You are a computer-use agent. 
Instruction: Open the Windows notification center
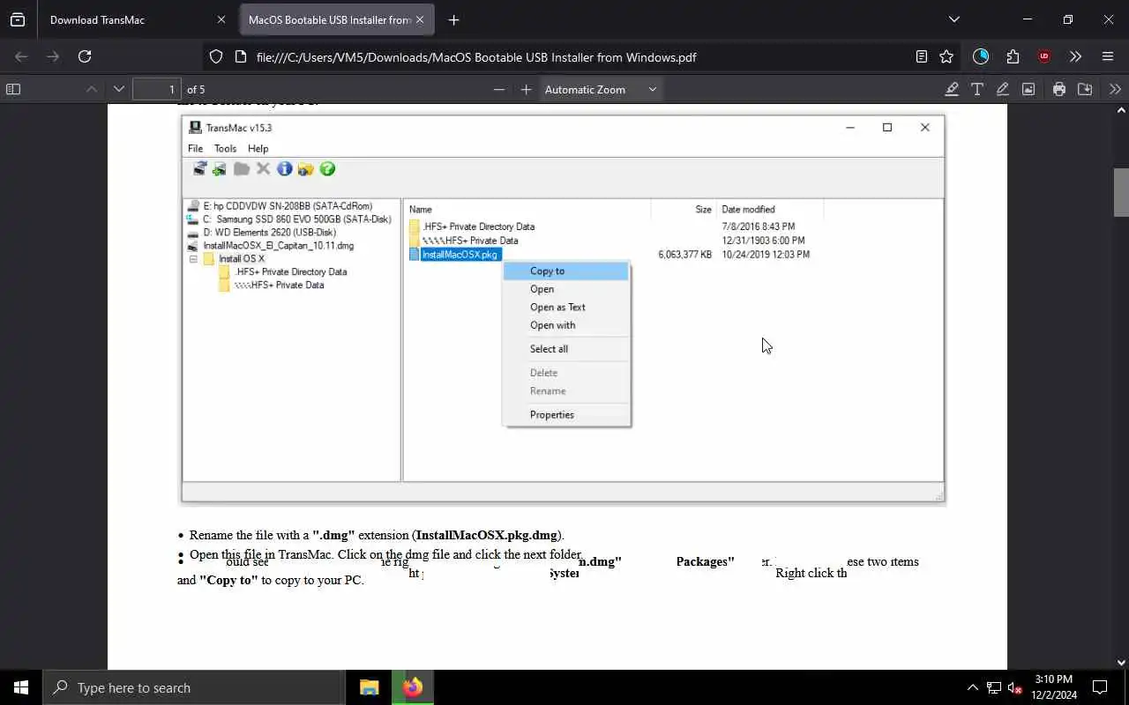coord(1100,687)
